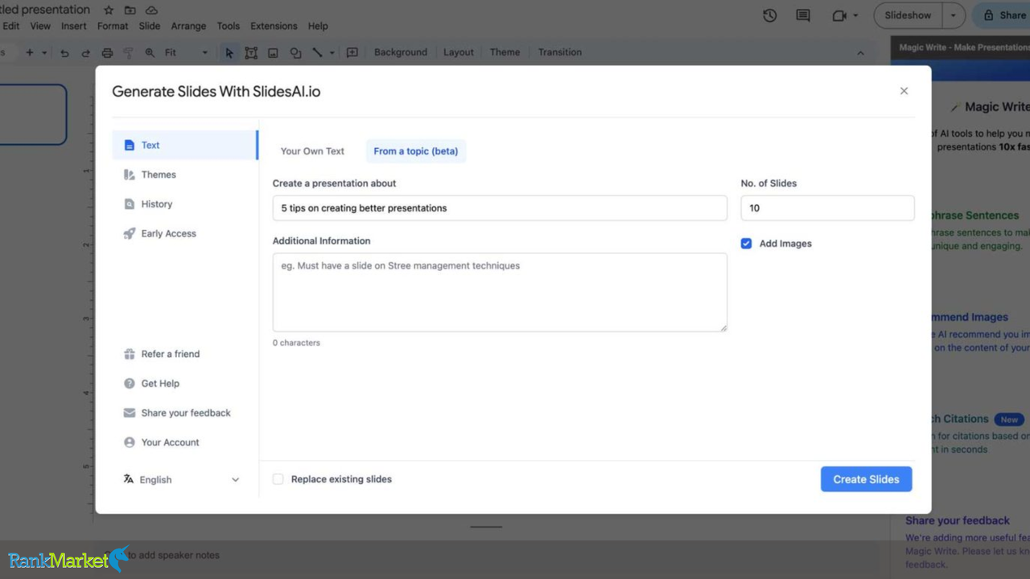Click the Your Account person icon
The image size is (1030, 579).
pos(129,442)
